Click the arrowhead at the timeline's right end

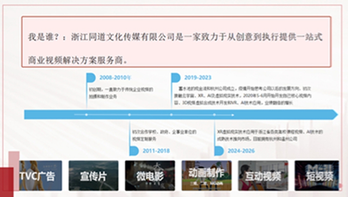(334, 115)
